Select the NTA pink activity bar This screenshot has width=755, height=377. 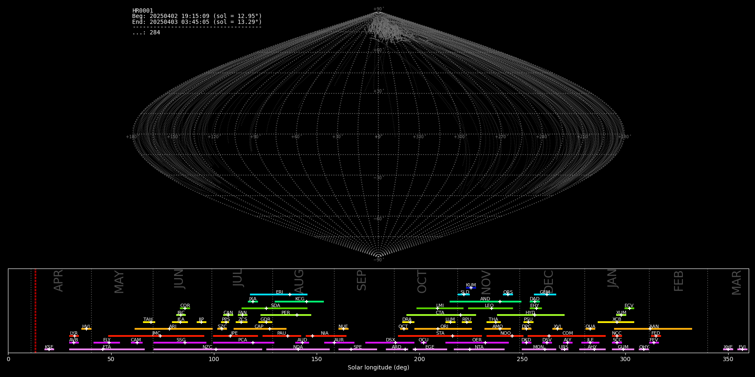click(479, 349)
